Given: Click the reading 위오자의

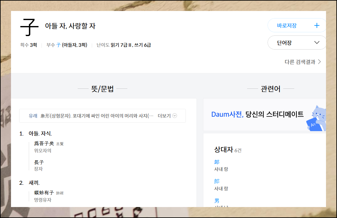Looking at the screenshot, I should pyautogui.click(x=42, y=151).
